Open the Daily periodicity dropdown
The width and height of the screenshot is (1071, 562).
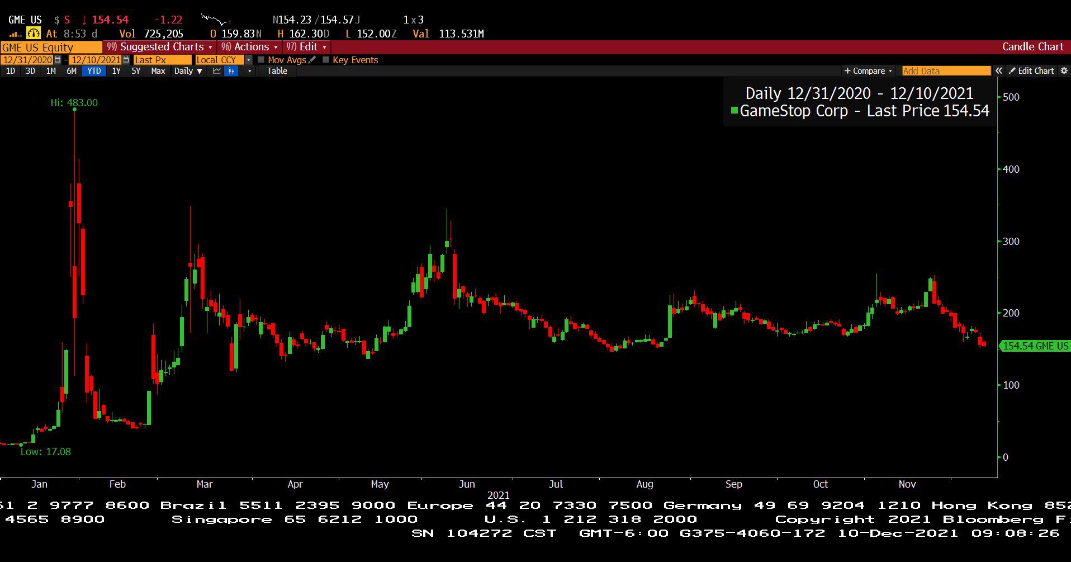(x=188, y=71)
